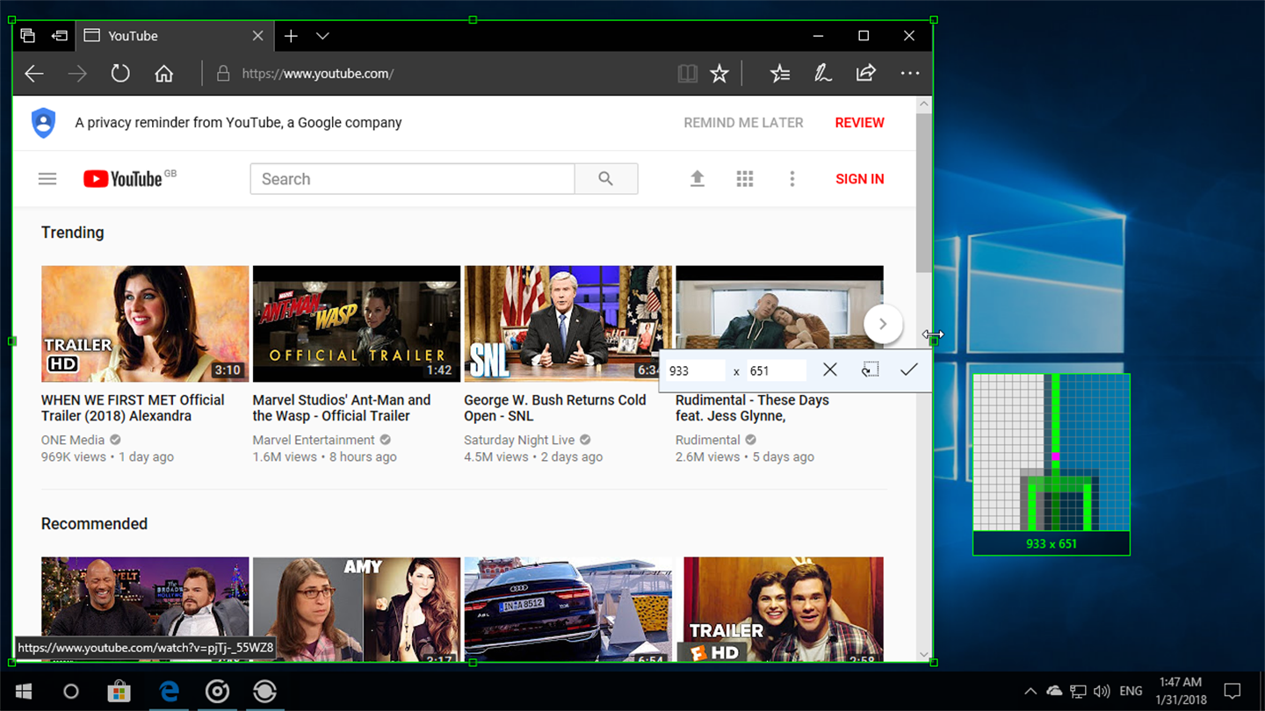Confirm the capture with the checkmark icon

908,370
